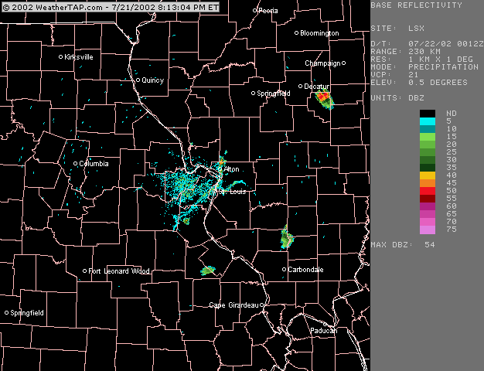Click the Cape Girardeau city marker
Image resolution: width=484 pixels, height=371 pixels.
(263, 305)
